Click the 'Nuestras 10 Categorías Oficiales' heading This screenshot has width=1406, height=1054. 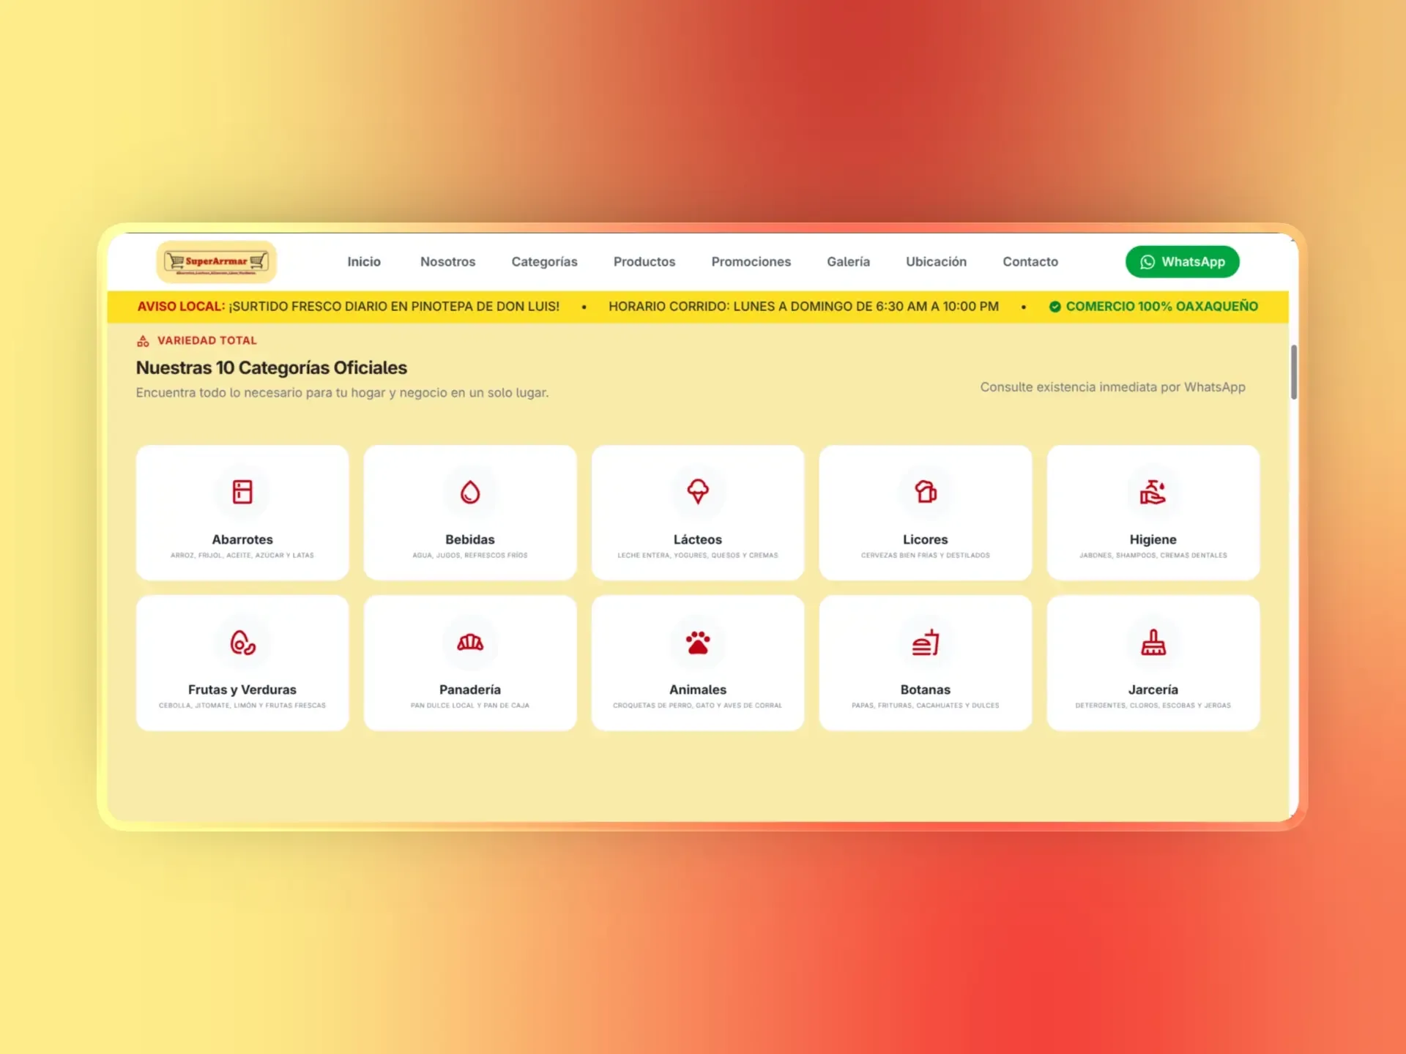[x=272, y=367]
